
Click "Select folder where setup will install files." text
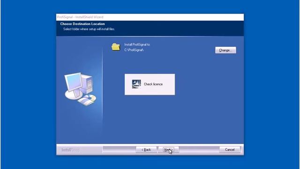point(89,29)
